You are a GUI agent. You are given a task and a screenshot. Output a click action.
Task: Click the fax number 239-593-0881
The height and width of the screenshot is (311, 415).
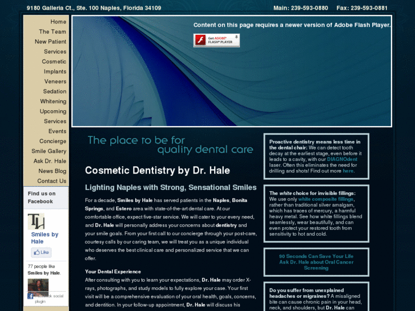369,8
